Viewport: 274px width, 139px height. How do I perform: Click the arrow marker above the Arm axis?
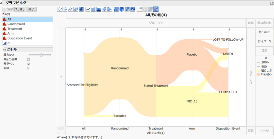pos(194,30)
